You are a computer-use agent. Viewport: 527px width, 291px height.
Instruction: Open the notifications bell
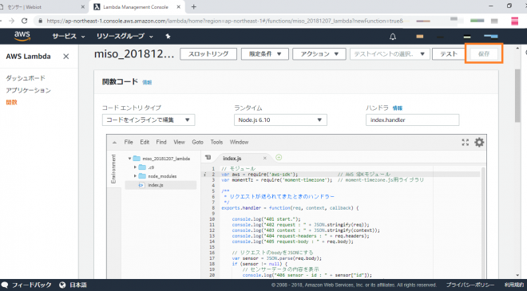[393, 37]
